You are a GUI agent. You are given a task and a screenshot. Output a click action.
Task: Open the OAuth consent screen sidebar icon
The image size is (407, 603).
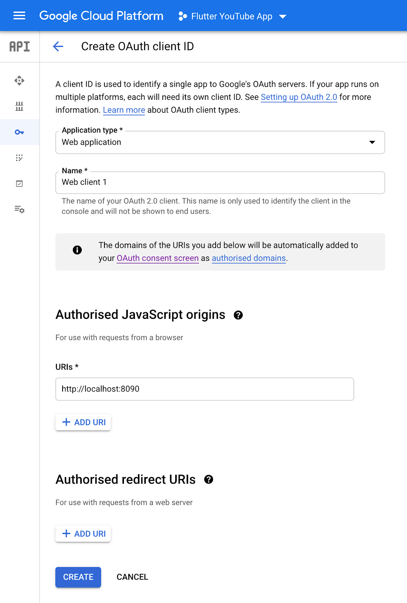coord(19,158)
